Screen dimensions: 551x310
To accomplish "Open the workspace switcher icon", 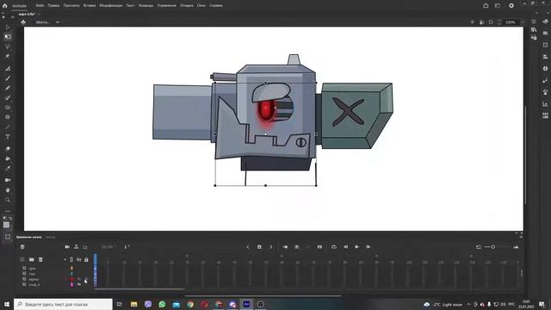I will (x=498, y=5).
